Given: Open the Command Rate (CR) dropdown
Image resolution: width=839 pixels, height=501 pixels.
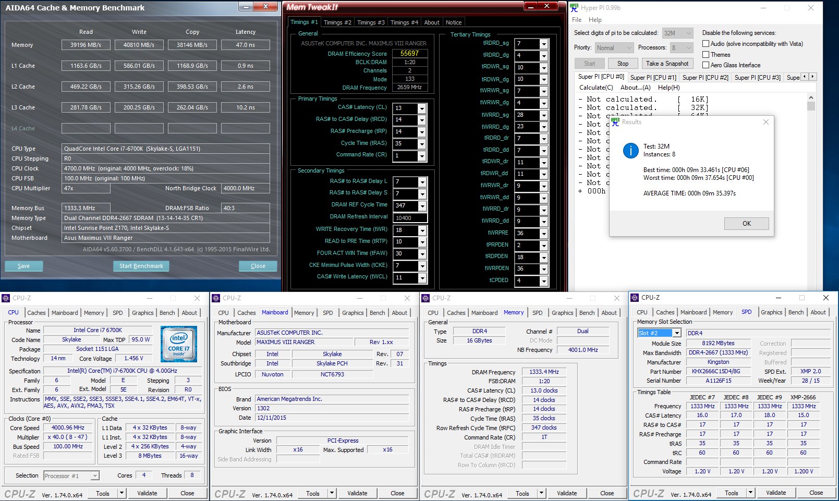Looking at the screenshot, I should tap(422, 156).
